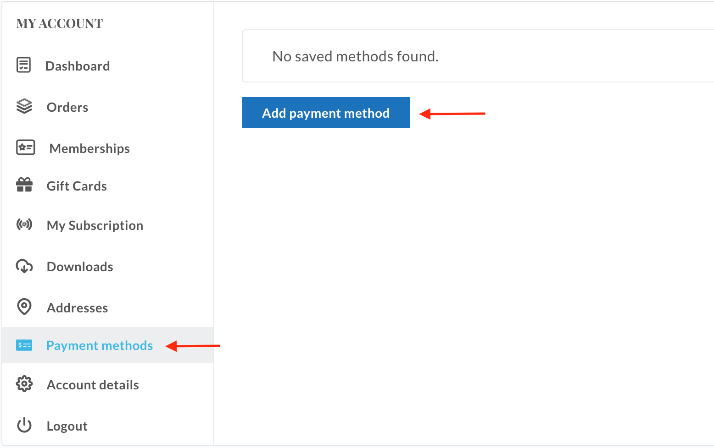
Task: Click the Account details gear icon
Action: (x=24, y=384)
